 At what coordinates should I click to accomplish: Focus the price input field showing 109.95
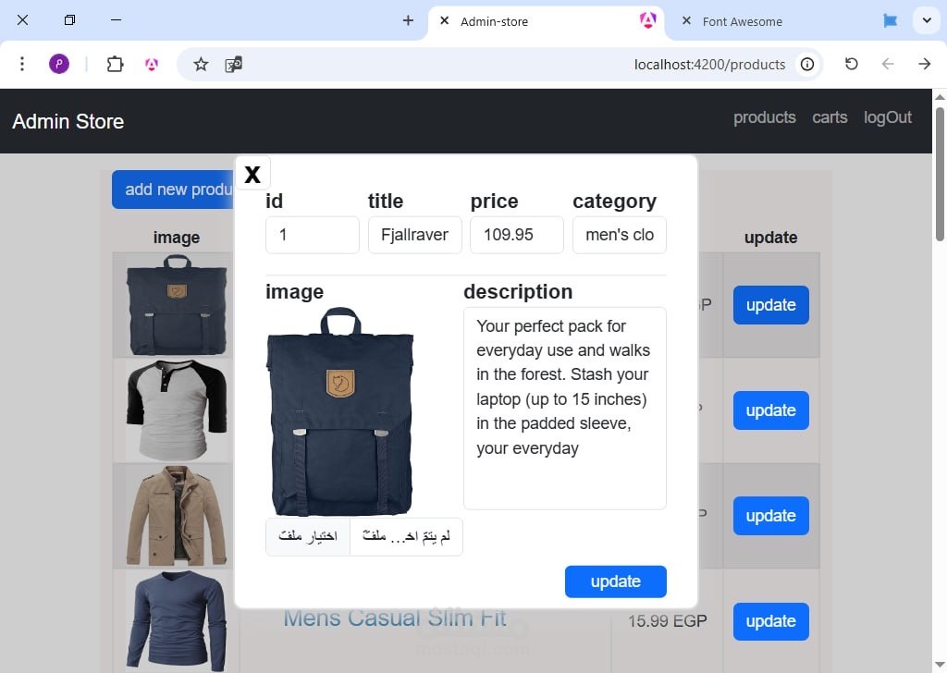tap(517, 235)
